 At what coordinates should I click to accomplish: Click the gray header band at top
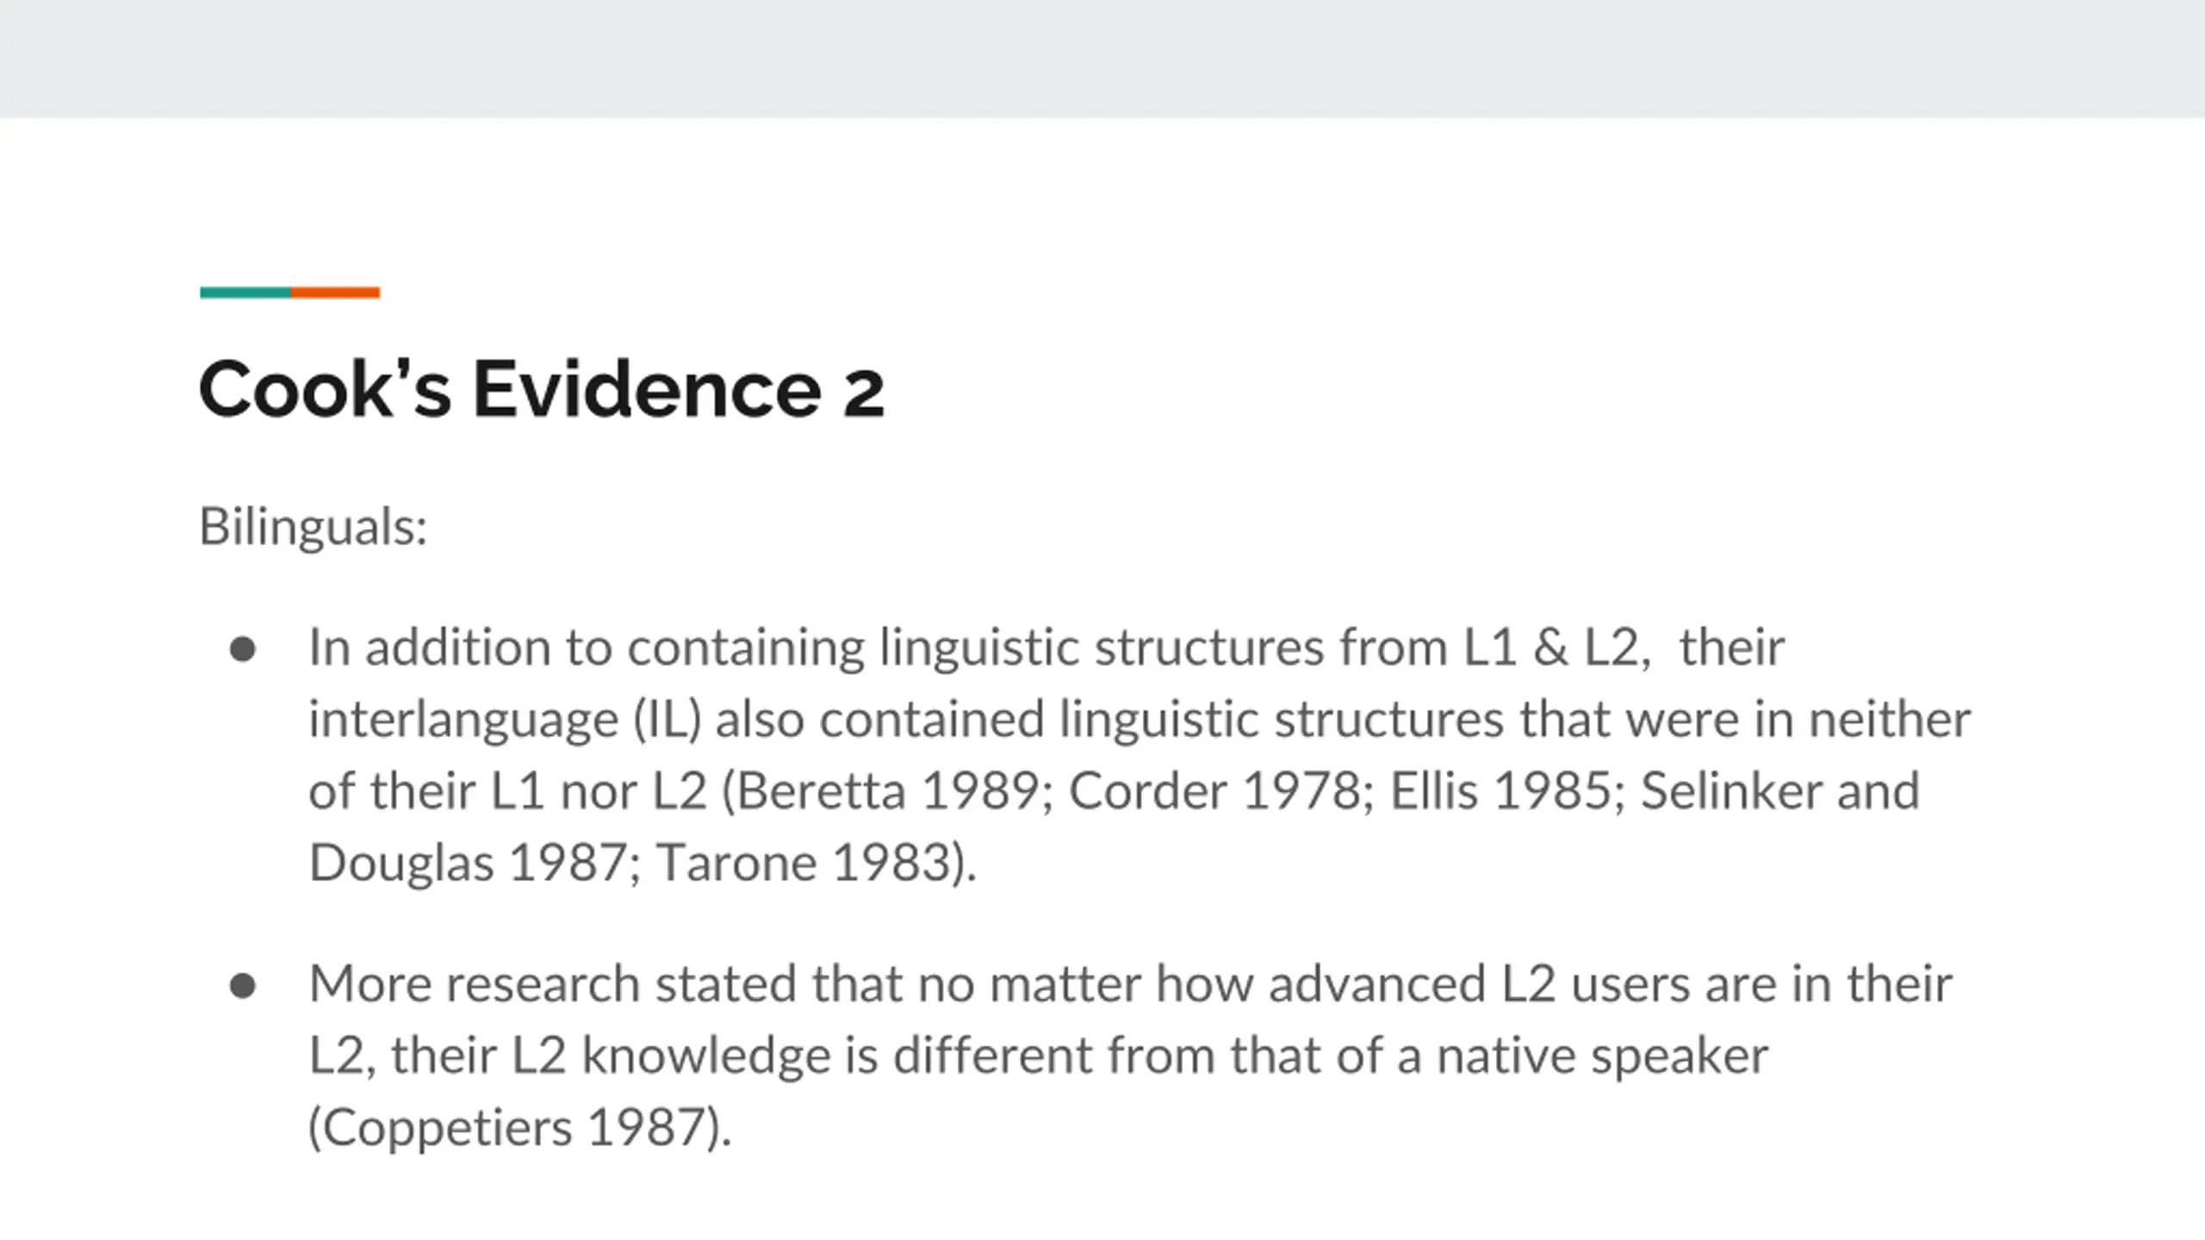point(1102,59)
